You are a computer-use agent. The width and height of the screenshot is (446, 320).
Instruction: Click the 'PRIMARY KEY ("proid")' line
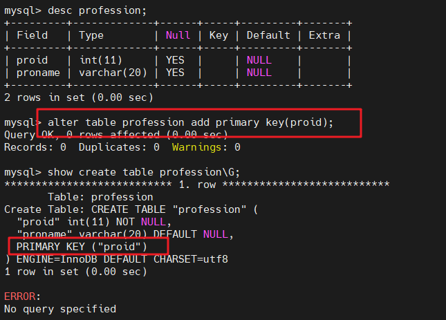click(x=88, y=247)
